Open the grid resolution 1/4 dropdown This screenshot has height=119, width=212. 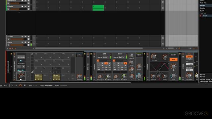point(190,48)
